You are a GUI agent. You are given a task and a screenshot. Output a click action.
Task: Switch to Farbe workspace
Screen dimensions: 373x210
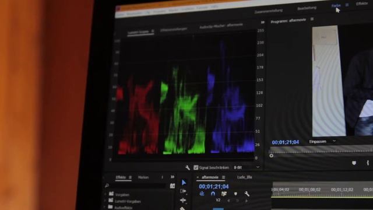(x=336, y=5)
